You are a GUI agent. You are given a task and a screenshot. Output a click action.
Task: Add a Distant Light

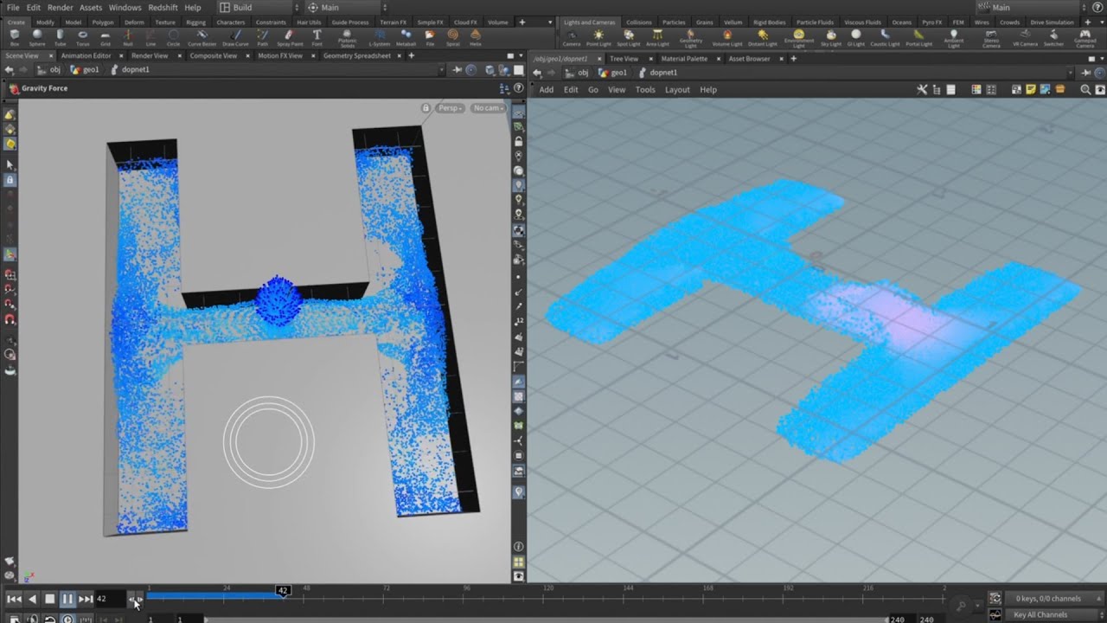[762, 37]
